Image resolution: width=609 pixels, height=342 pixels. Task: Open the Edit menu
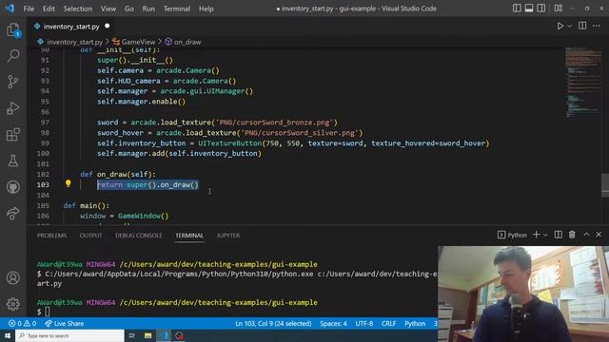pos(49,9)
